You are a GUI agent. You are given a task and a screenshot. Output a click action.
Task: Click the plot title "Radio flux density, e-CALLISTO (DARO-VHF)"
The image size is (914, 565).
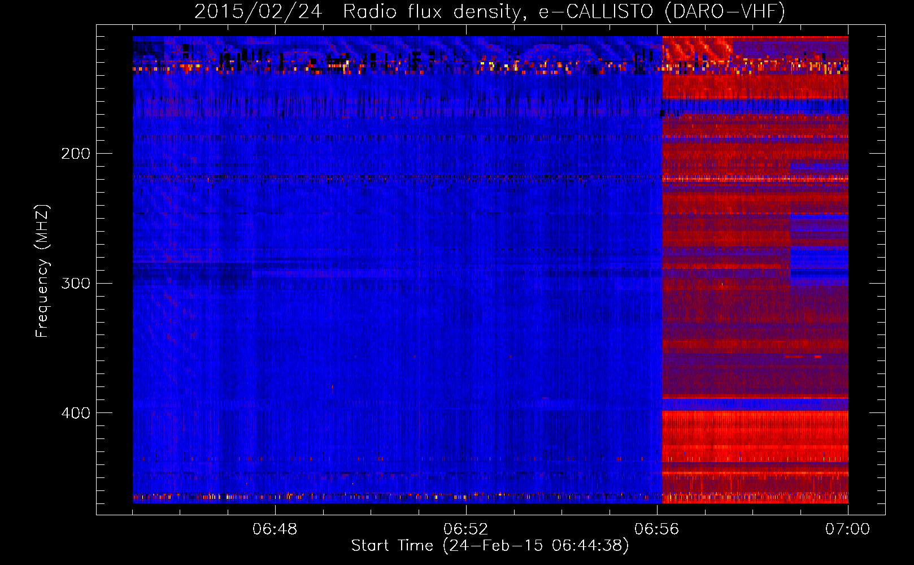point(564,11)
